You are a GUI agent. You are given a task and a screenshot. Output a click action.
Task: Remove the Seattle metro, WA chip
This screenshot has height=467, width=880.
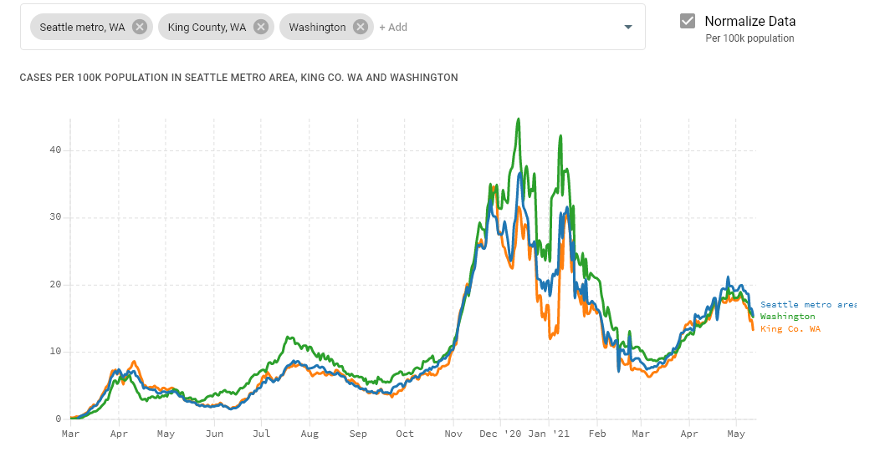pos(140,27)
